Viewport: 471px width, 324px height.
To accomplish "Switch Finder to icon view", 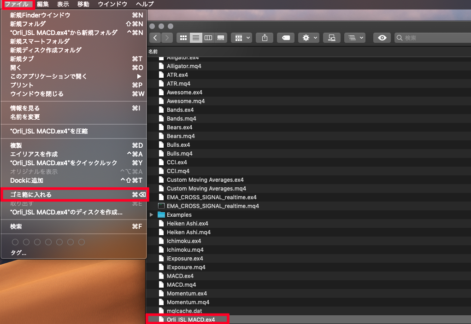I will point(183,38).
